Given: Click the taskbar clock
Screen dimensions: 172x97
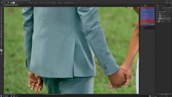Looking at the screenshot, I should point(166,96).
